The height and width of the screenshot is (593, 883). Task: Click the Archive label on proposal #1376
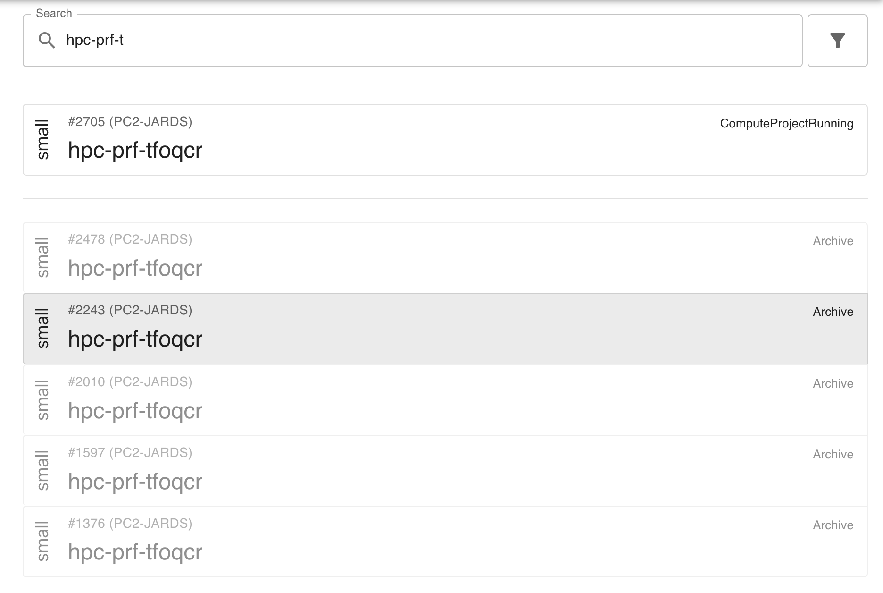(833, 525)
